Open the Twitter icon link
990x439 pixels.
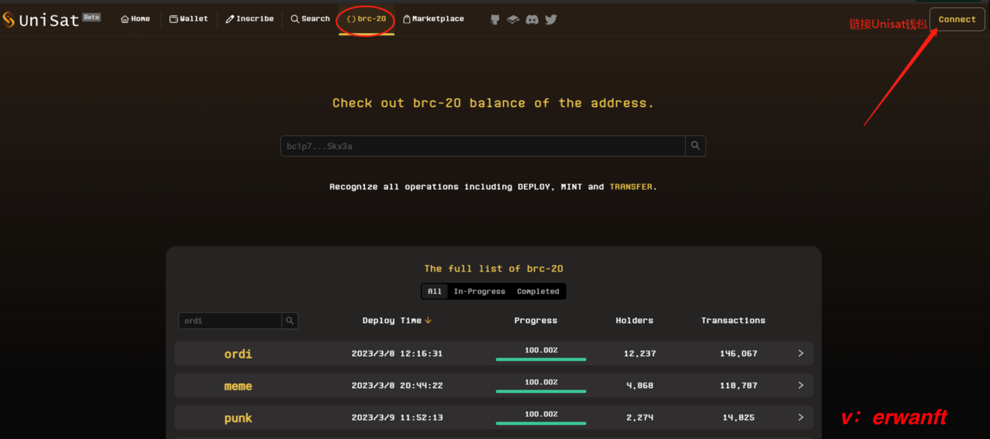[x=551, y=20]
